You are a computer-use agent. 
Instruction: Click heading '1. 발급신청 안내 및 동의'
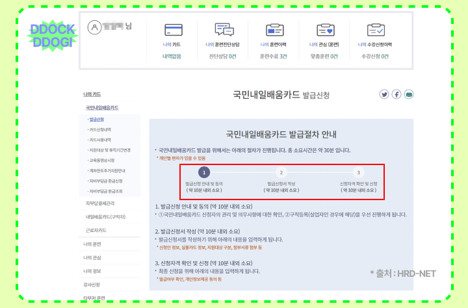point(203,207)
